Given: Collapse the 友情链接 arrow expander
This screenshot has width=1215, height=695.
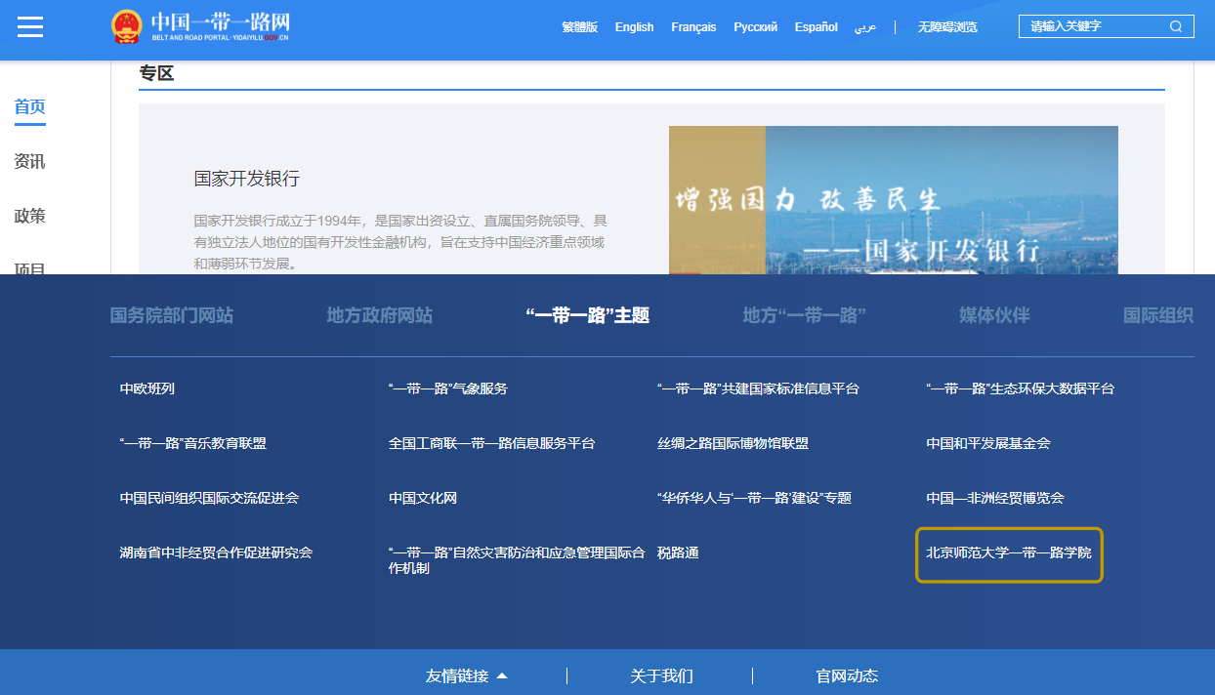Looking at the screenshot, I should pyautogui.click(x=502, y=675).
